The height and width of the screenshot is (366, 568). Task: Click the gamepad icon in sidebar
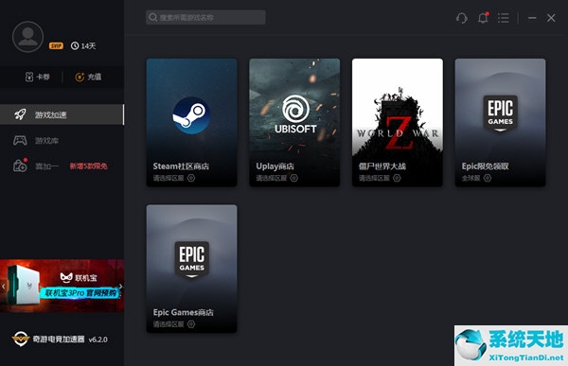coord(20,141)
